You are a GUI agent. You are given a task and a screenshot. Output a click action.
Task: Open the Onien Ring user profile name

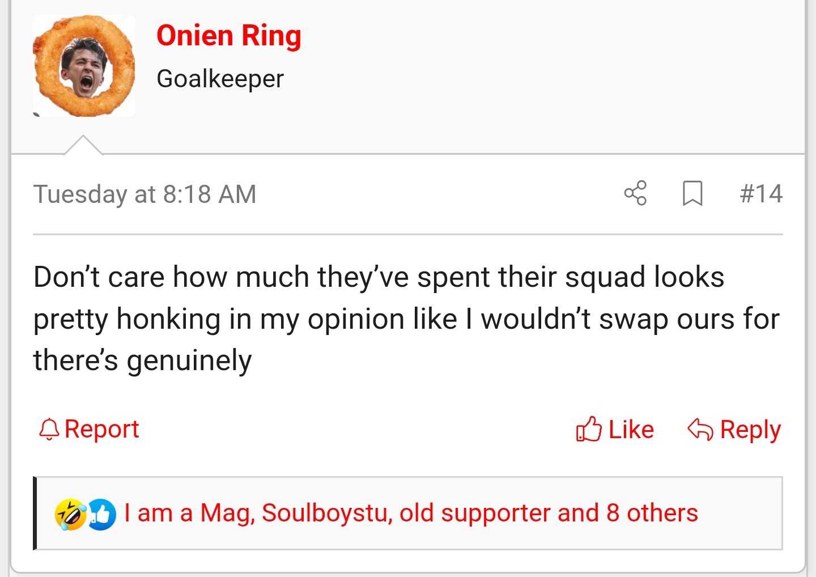(229, 36)
